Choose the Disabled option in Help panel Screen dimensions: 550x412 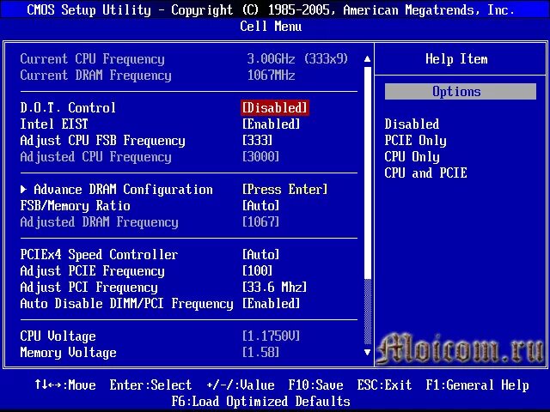[412, 124]
